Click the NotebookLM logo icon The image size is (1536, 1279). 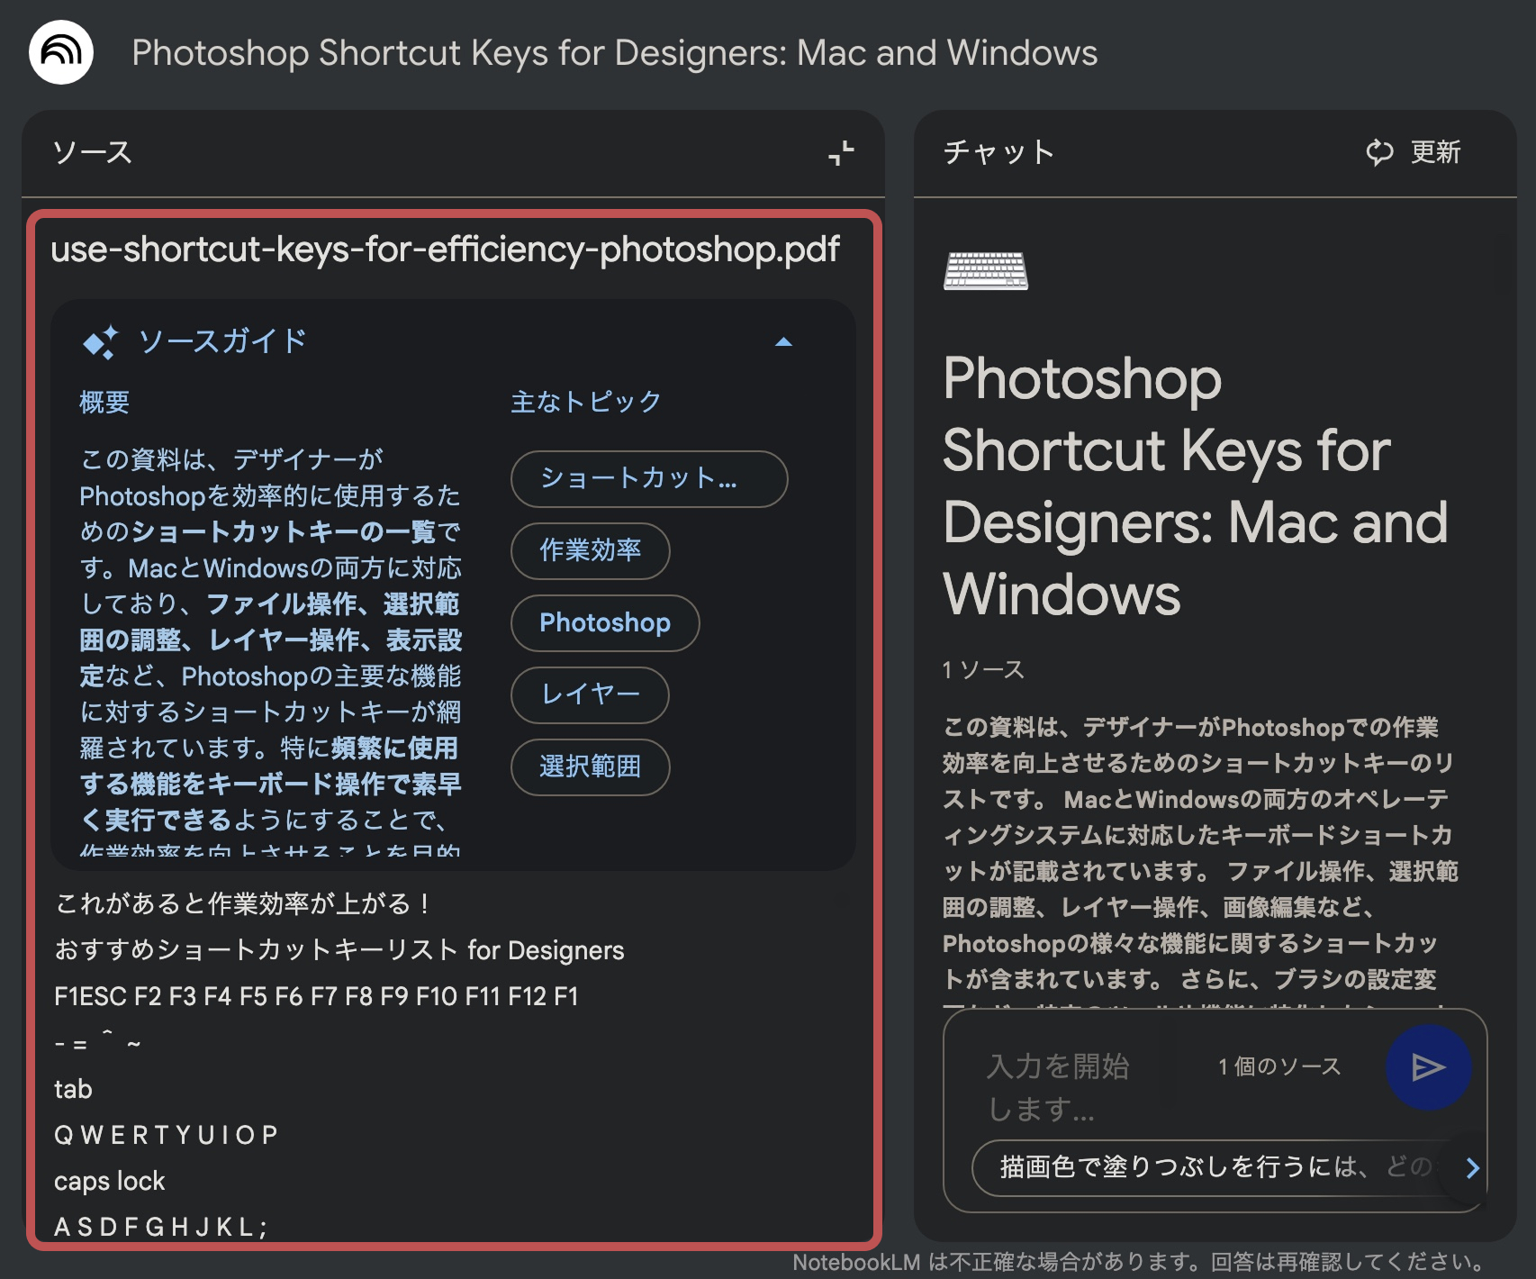pos(61,52)
